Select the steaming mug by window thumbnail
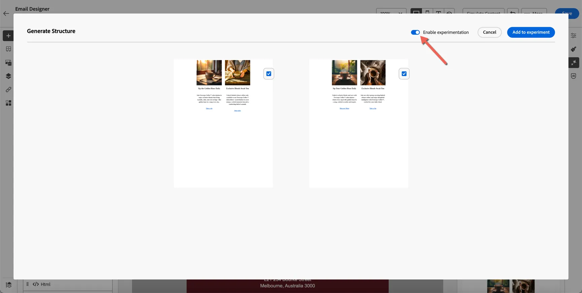The width and height of the screenshot is (582, 293). pos(209,73)
